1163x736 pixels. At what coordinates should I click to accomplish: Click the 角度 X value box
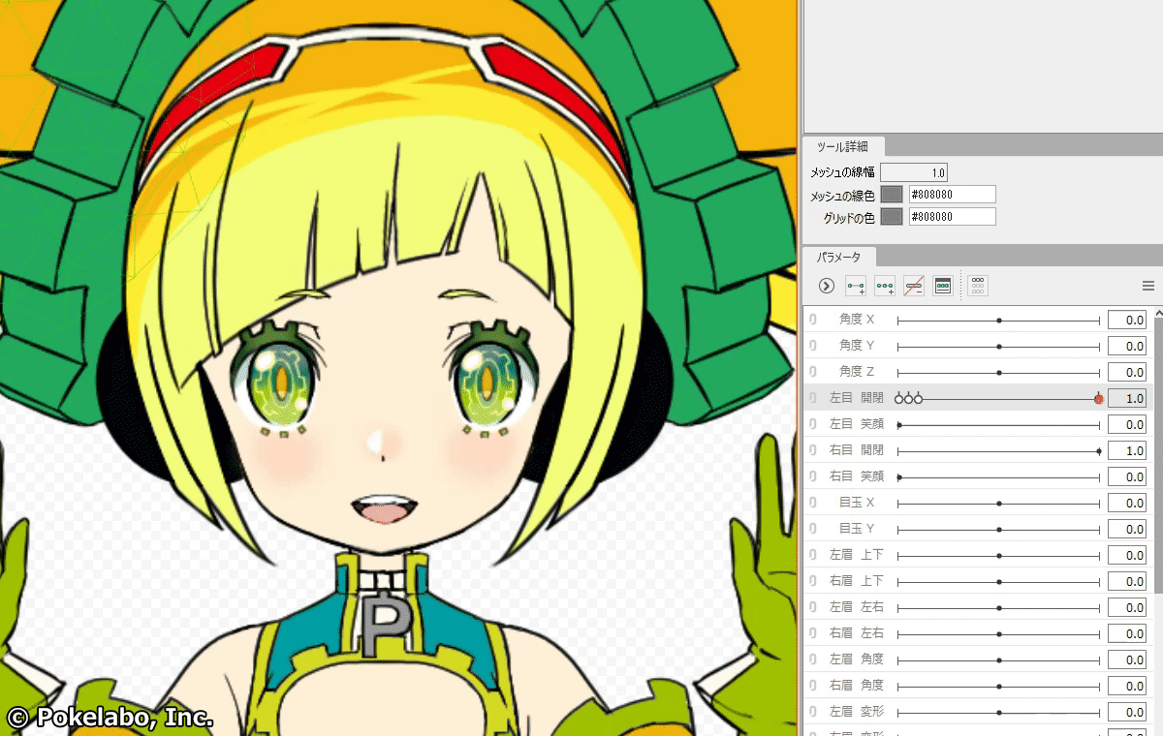1127,320
